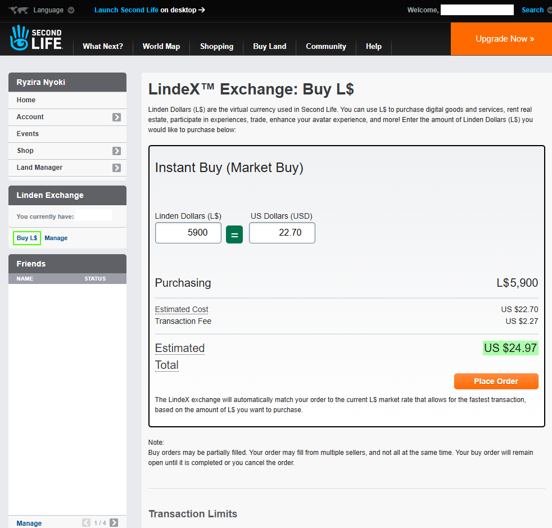Click the Transaction Fee US $2.27 value
Viewport: 552px width, 528px height.
tap(522, 321)
